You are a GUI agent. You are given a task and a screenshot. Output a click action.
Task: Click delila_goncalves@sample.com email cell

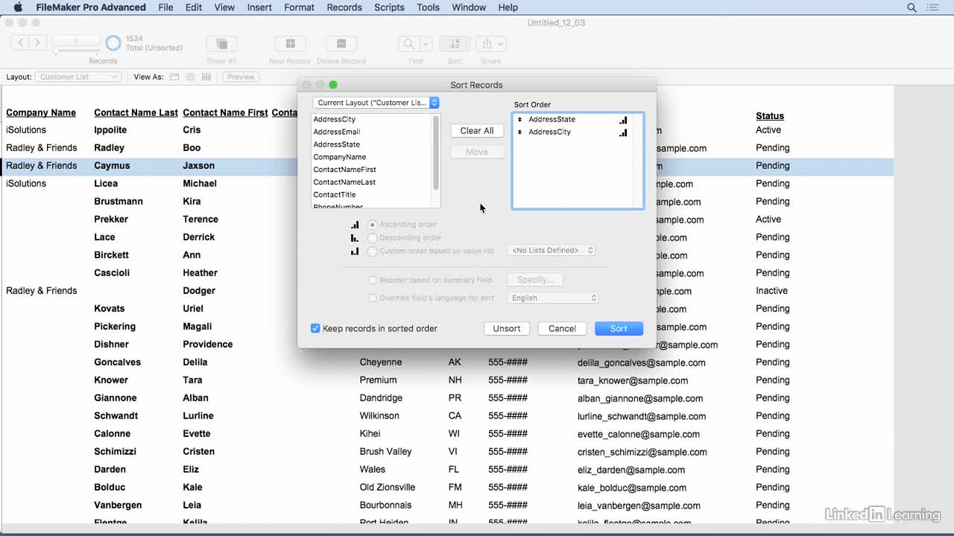[x=641, y=363]
